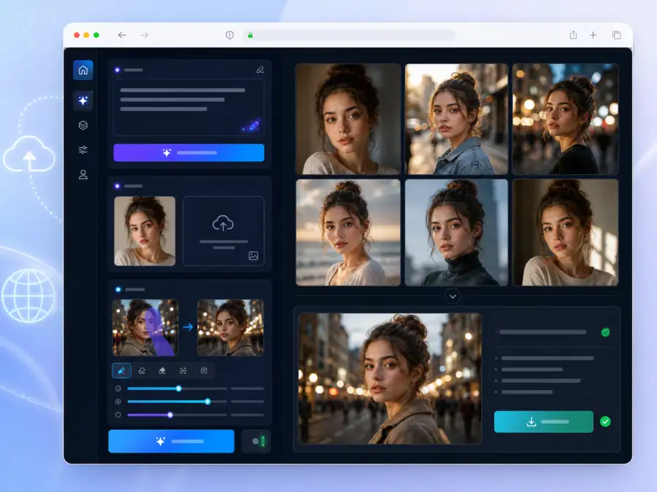Click inside the prompt text area
The width and height of the screenshot is (657, 492).
(188, 107)
